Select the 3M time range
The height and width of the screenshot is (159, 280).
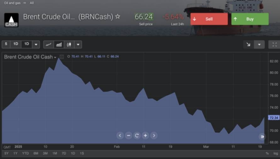click(x=45, y=153)
